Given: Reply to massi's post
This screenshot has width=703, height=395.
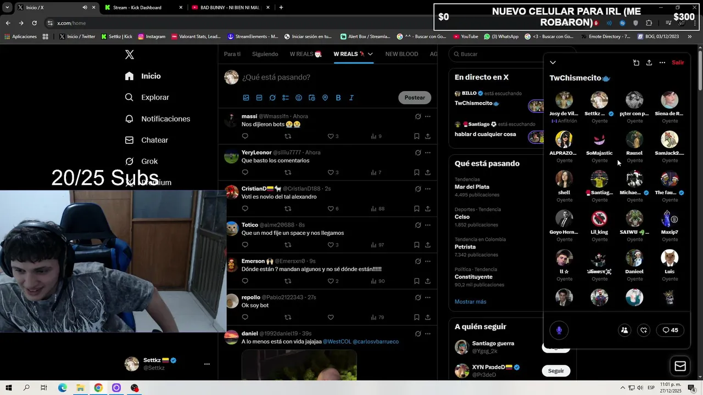Looking at the screenshot, I should click(x=245, y=136).
